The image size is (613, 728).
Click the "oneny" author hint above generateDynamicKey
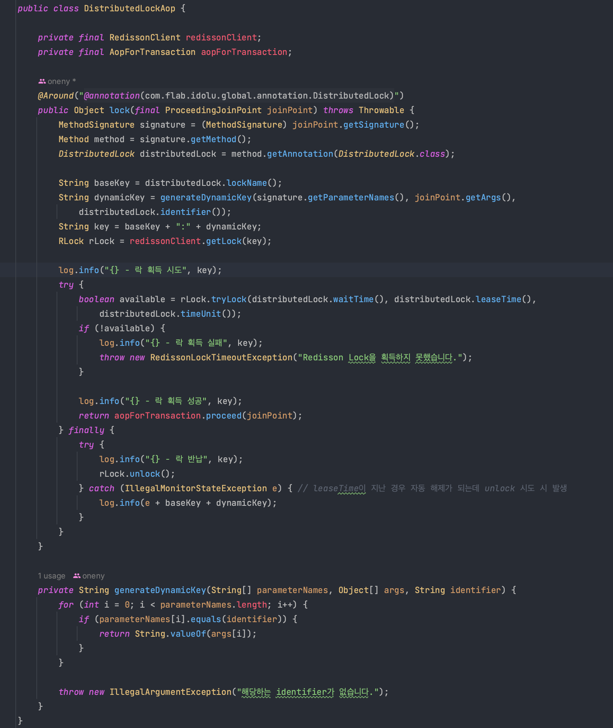point(89,576)
